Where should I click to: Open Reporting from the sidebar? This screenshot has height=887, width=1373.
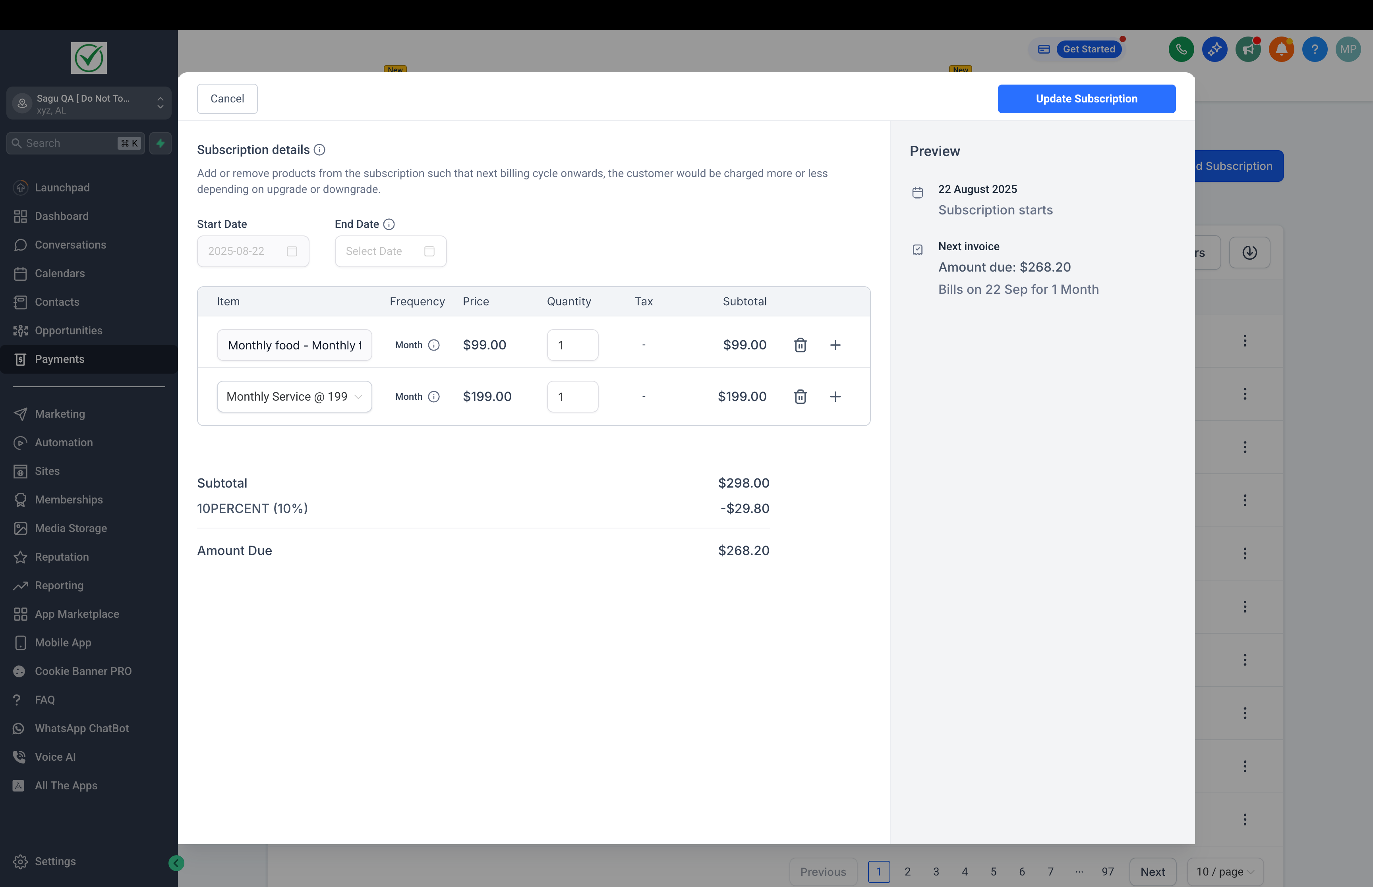pos(59,585)
